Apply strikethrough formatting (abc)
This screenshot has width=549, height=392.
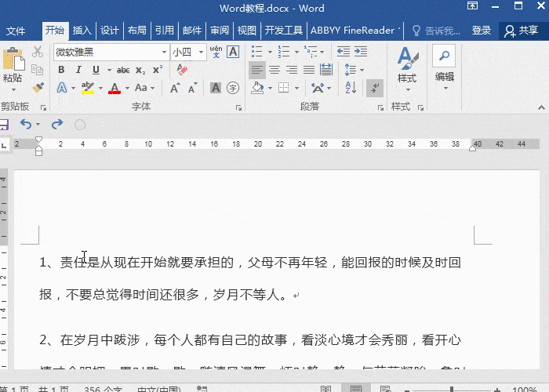pos(123,70)
